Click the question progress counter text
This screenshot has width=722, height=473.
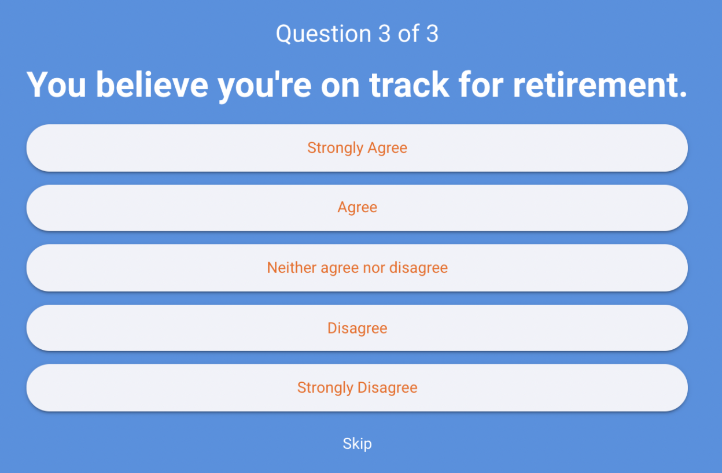click(x=357, y=34)
